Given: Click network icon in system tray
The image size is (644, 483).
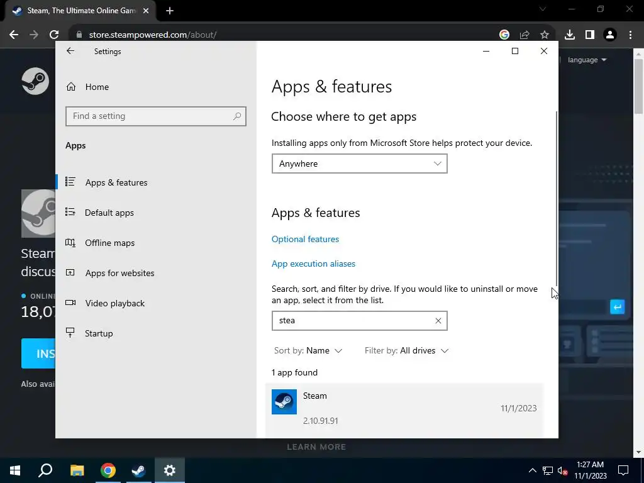Looking at the screenshot, I should [548, 470].
